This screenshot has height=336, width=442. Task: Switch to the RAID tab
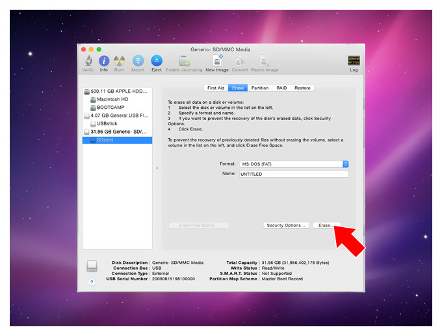(x=281, y=88)
